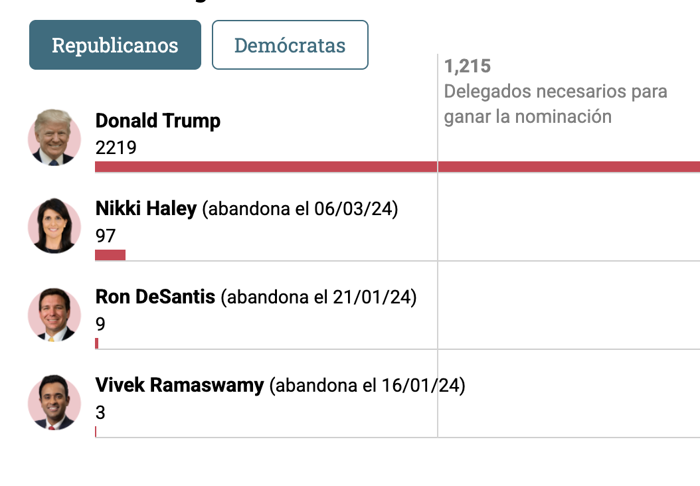Click Haley's short red delegate bar

coord(110,255)
